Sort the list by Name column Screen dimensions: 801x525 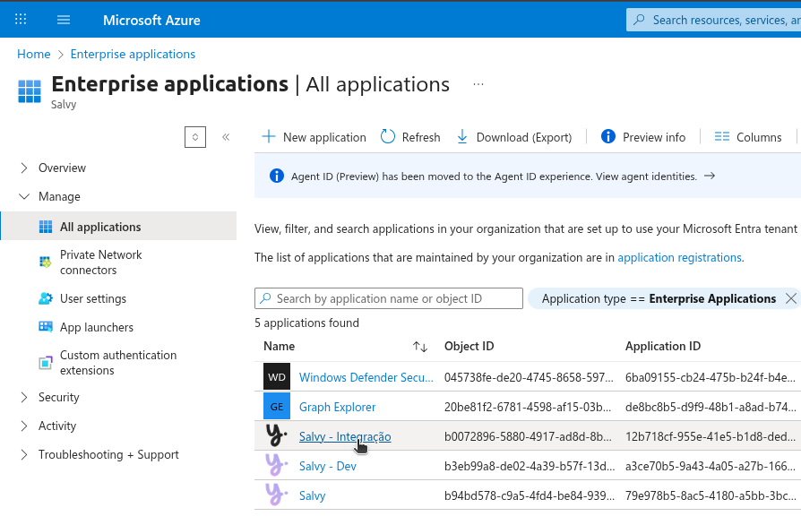419,346
